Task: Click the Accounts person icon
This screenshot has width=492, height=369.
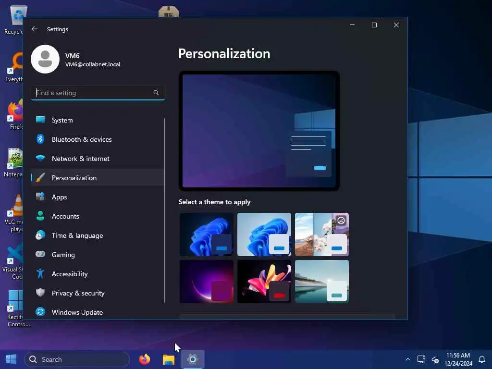Action: [x=40, y=216]
